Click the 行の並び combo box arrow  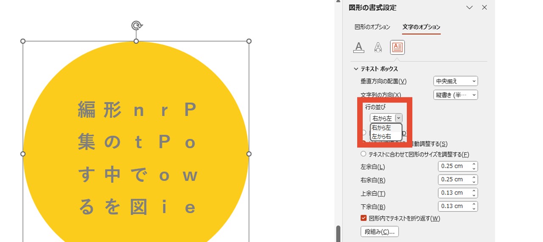point(398,118)
